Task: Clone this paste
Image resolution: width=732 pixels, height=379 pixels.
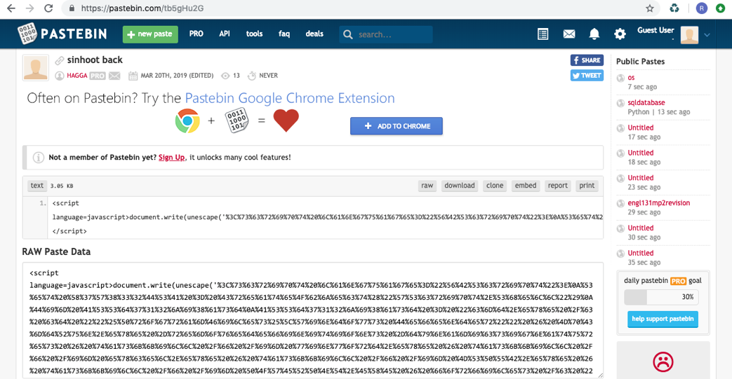Action: [x=495, y=186]
